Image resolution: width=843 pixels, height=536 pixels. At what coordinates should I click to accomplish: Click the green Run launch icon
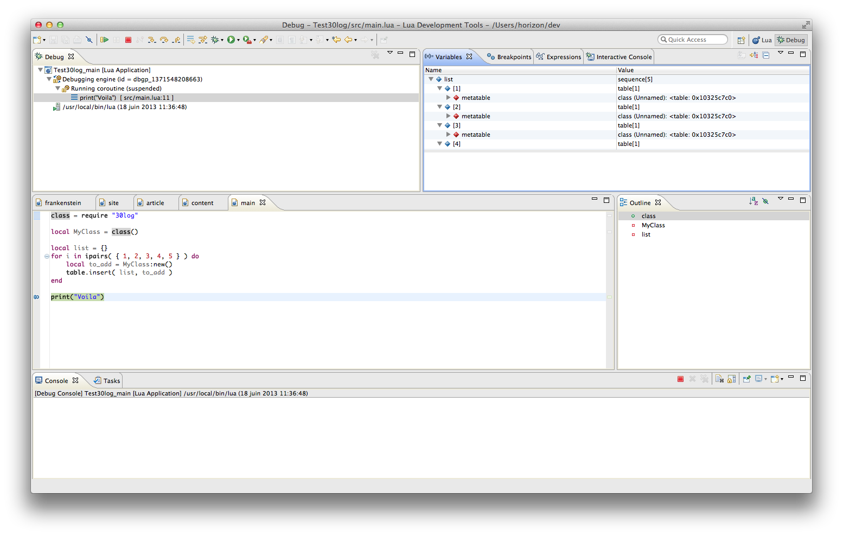click(x=231, y=40)
